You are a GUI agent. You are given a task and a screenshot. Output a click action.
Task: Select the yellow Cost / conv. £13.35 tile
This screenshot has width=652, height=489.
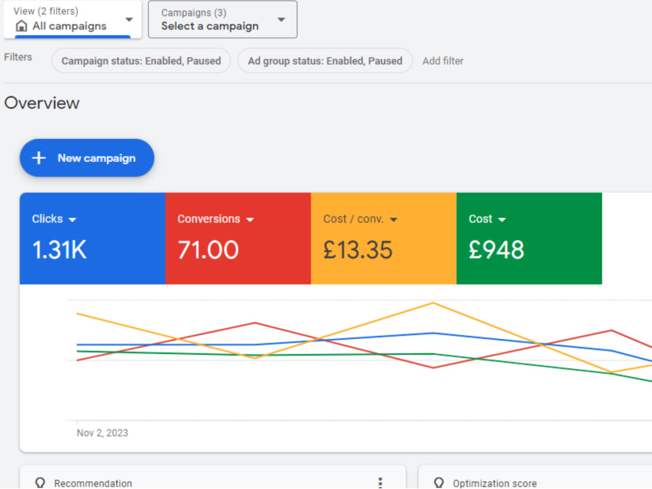tap(384, 238)
